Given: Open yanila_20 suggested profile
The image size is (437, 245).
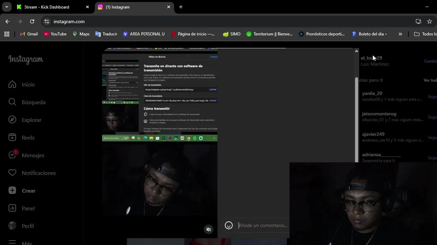Looking at the screenshot, I should 372,93.
